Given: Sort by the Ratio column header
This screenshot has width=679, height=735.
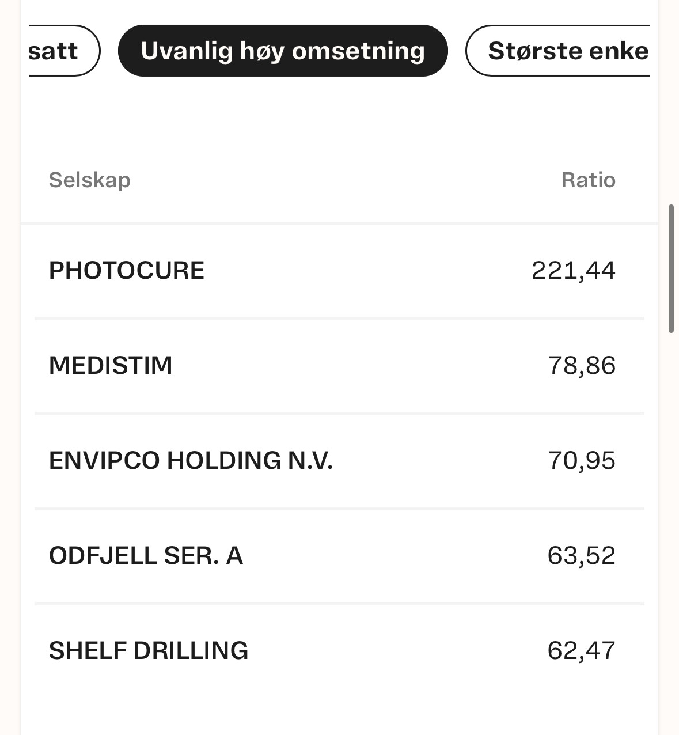Looking at the screenshot, I should click(588, 180).
